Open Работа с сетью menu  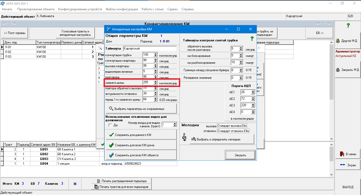click(152, 9)
